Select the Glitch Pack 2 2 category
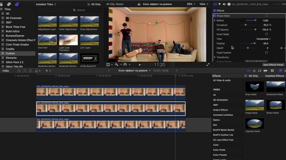Viewport: 286px width, 160px height. [15, 62]
